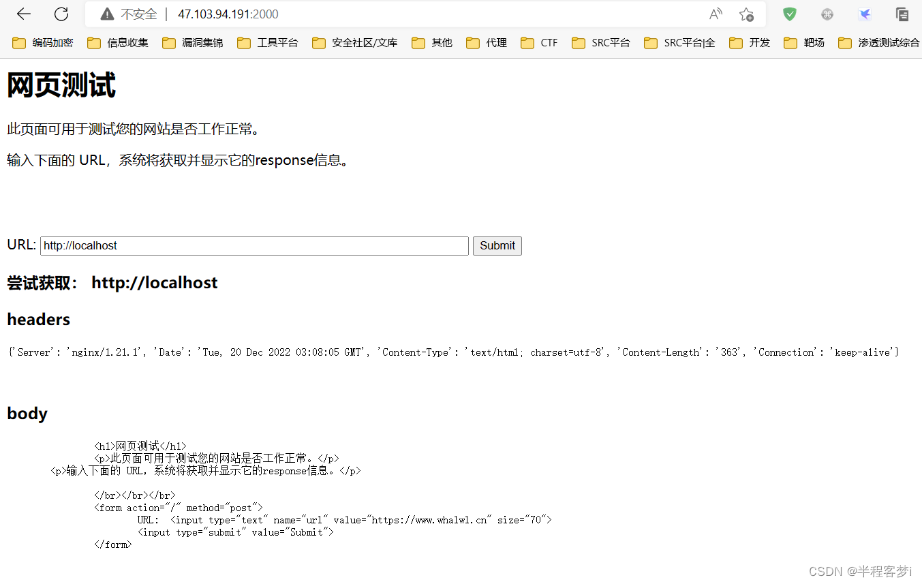922x584 pixels.
Task: Open the 靶场 bookmark folder
Action: pyautogui.click(x=804, y=43)
